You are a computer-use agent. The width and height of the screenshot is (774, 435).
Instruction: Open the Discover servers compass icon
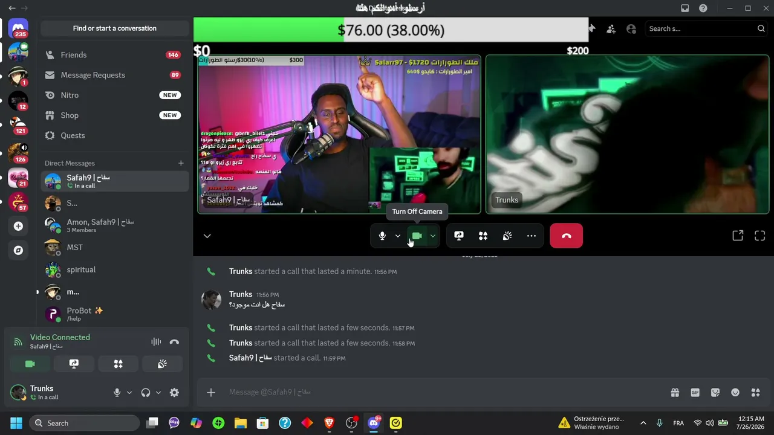tap(18, 250)
